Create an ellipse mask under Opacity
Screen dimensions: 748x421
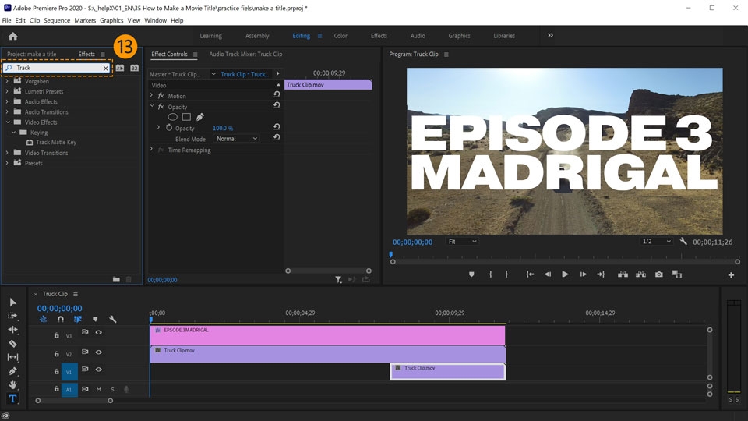173,117
